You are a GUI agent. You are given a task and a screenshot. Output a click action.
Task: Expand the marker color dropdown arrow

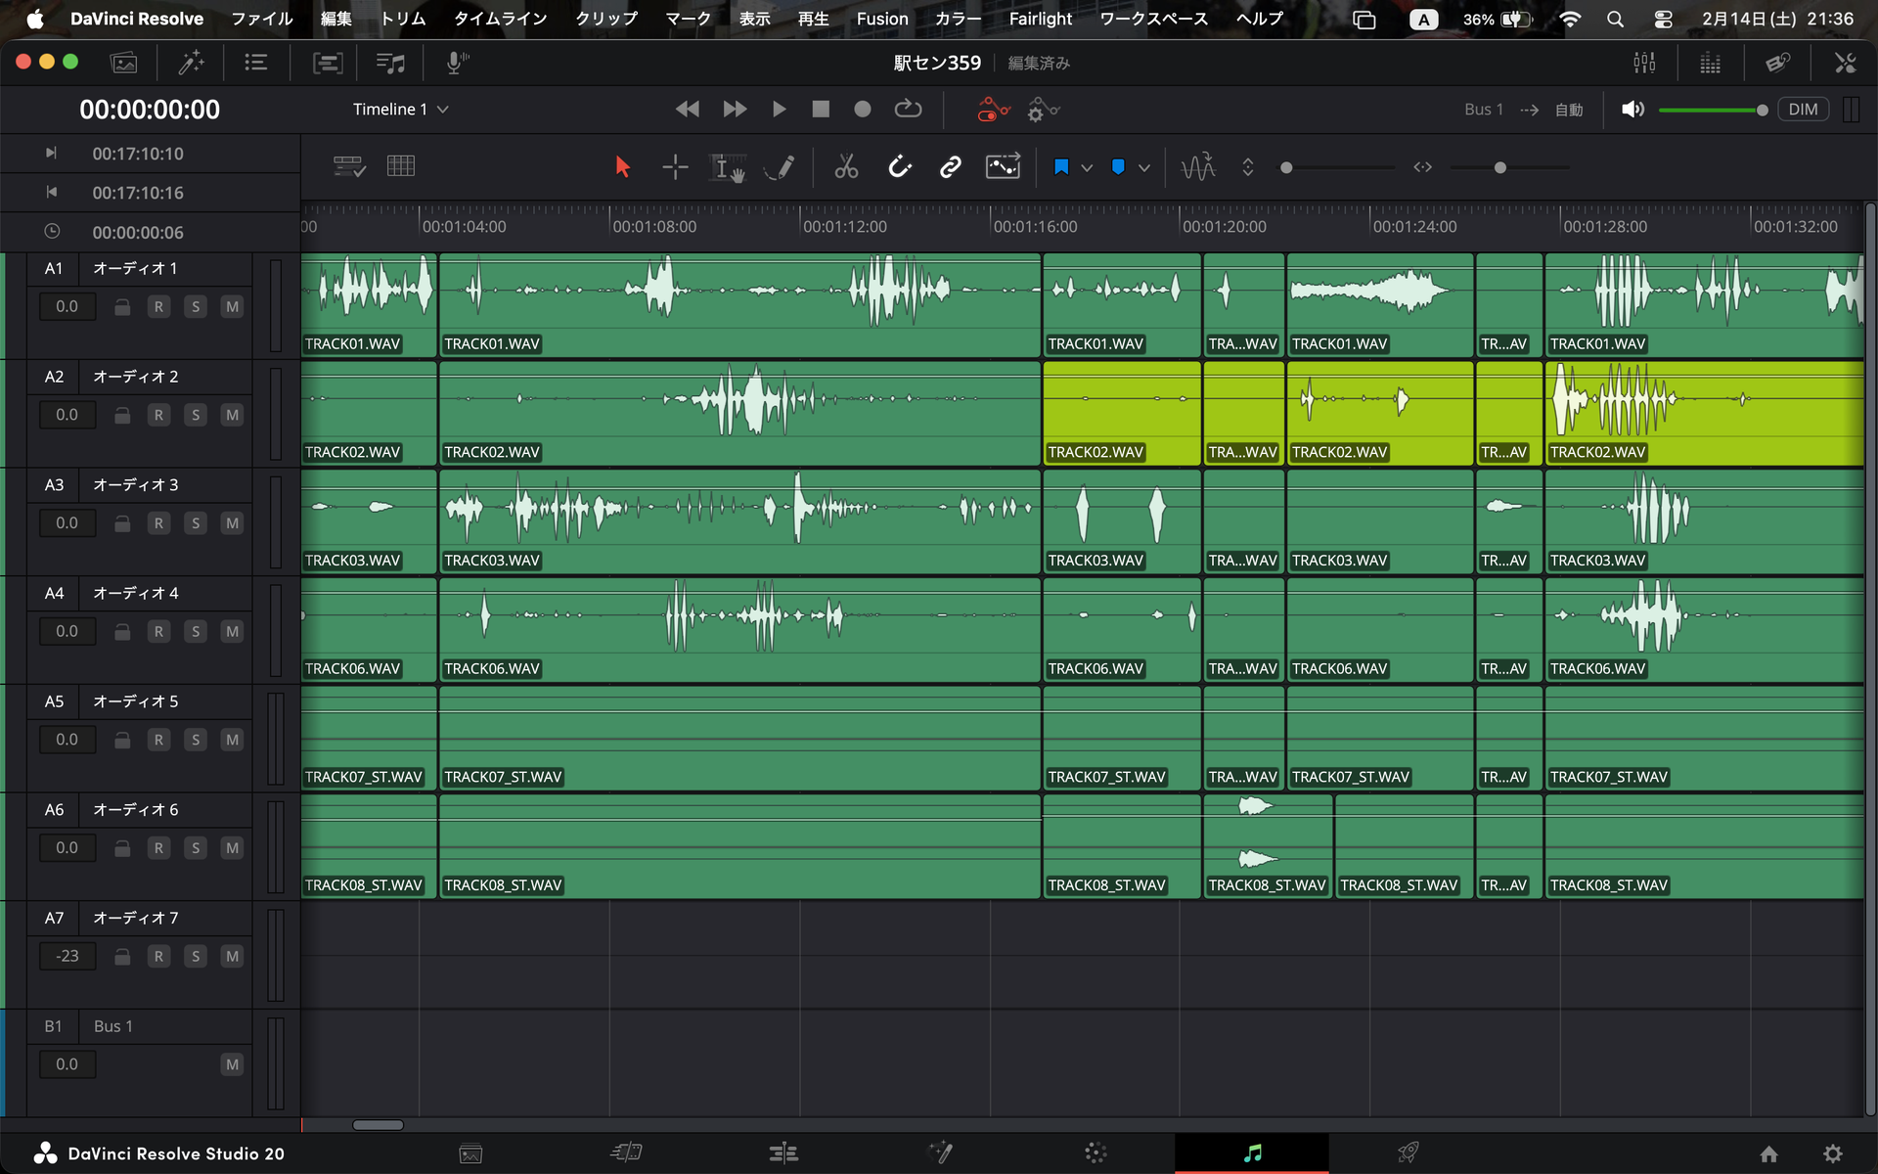[x=1144, y=168]
